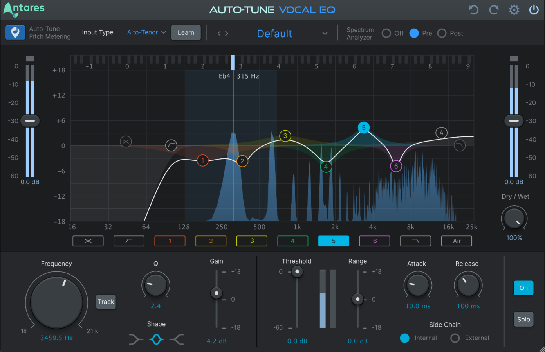Click the Antares logo
The height and width of the screenshot is (352, 545).
click(x=23, y=9)
